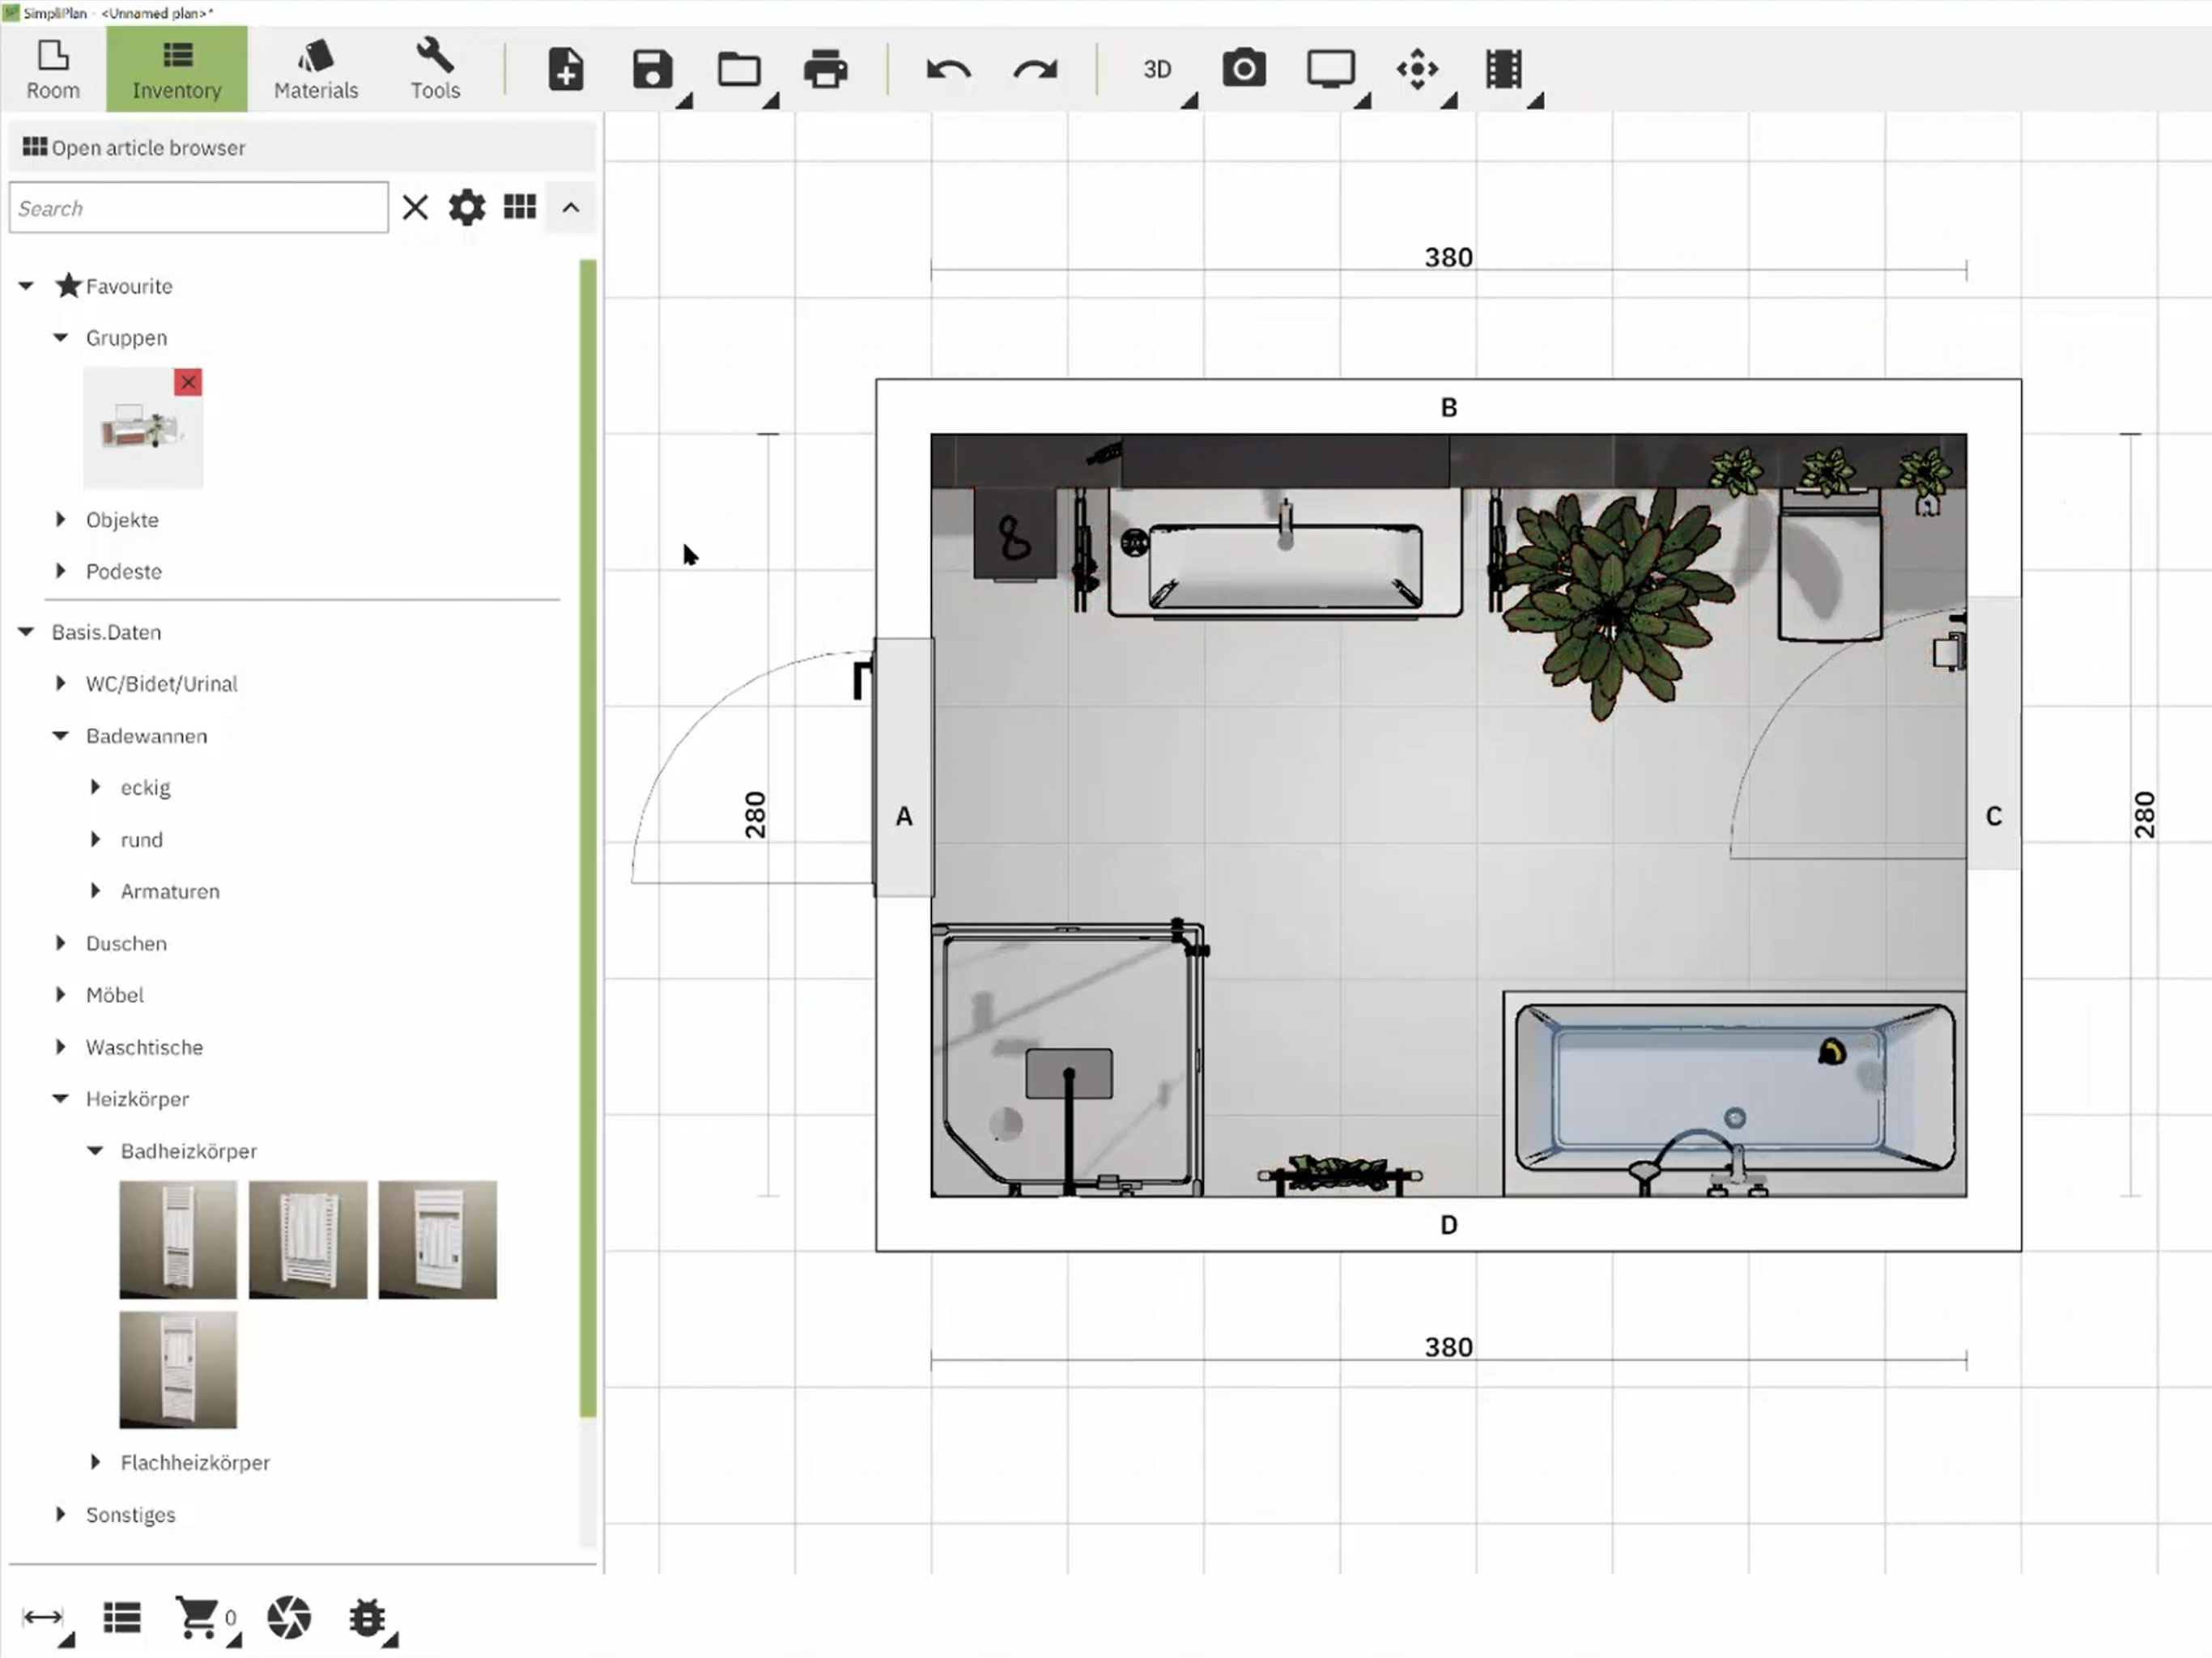This screenshot has width=2212, height=1658.
Task: Click the redo arrow icon
Action: coord(1035,70)
